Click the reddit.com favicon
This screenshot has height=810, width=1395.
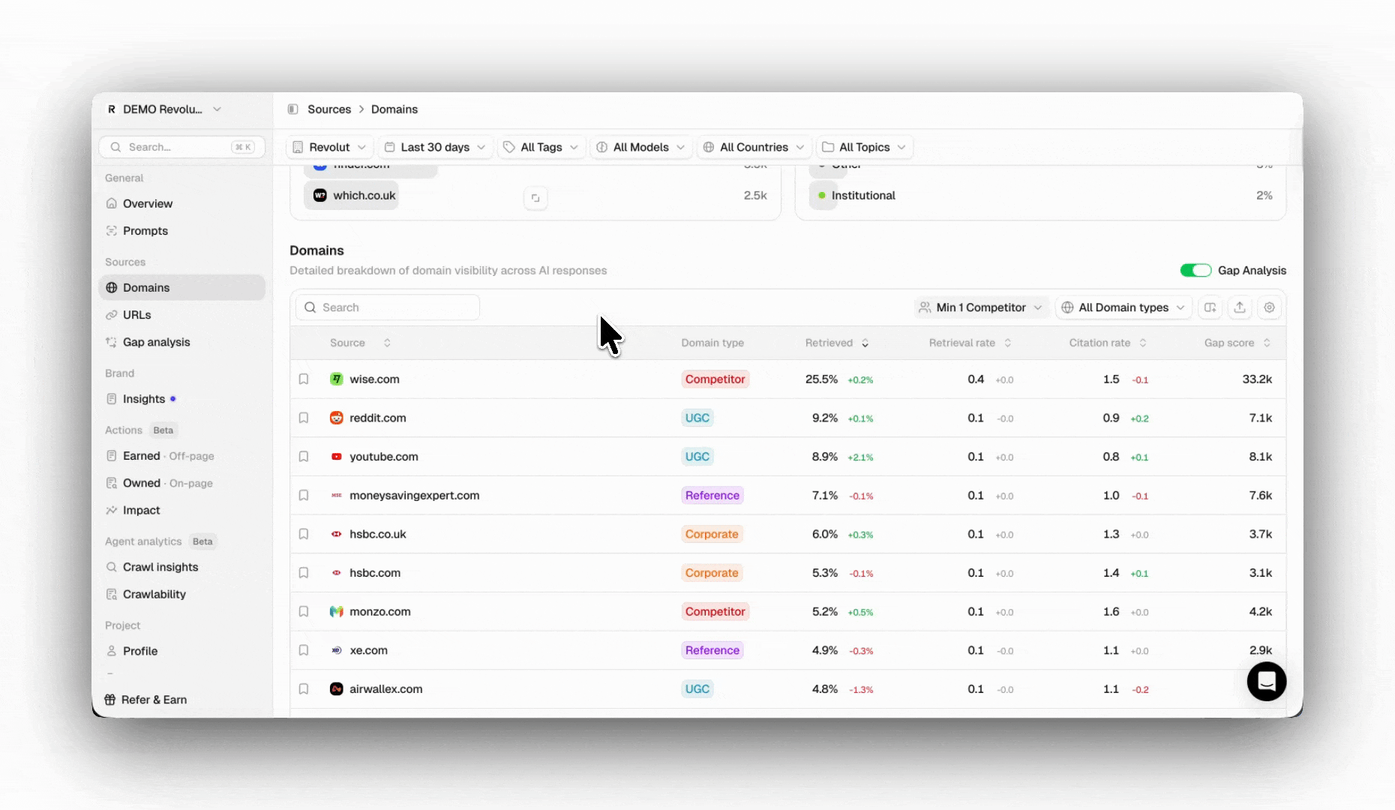point(337,418)
